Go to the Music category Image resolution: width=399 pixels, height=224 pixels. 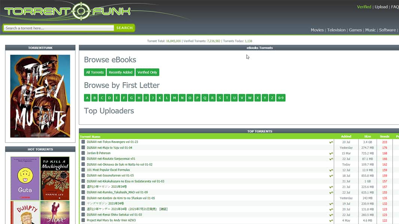pyautogui.click(x=370, y=30)
